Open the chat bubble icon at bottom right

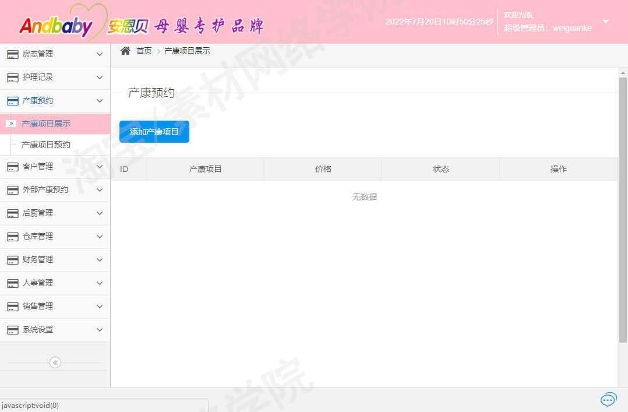(608, 400)
